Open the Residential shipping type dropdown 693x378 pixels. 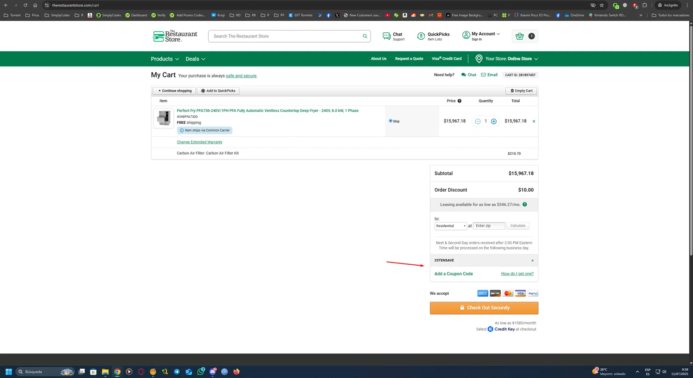click(x=450, y=226)
